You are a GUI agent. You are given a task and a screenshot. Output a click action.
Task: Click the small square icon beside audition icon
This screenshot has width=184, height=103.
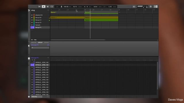pyautogui.click(x=34, y=60)
